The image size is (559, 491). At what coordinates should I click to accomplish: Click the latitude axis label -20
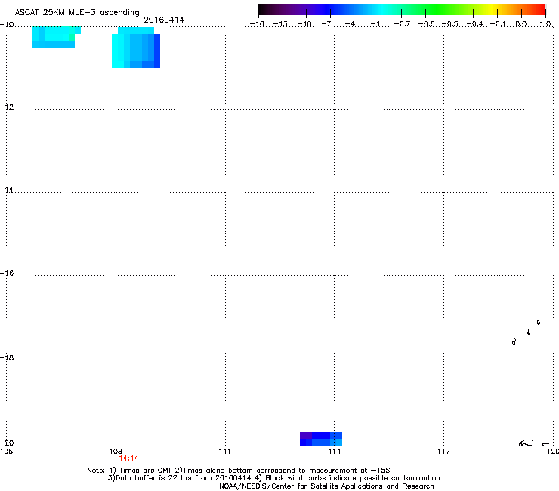tap(7, 443)
